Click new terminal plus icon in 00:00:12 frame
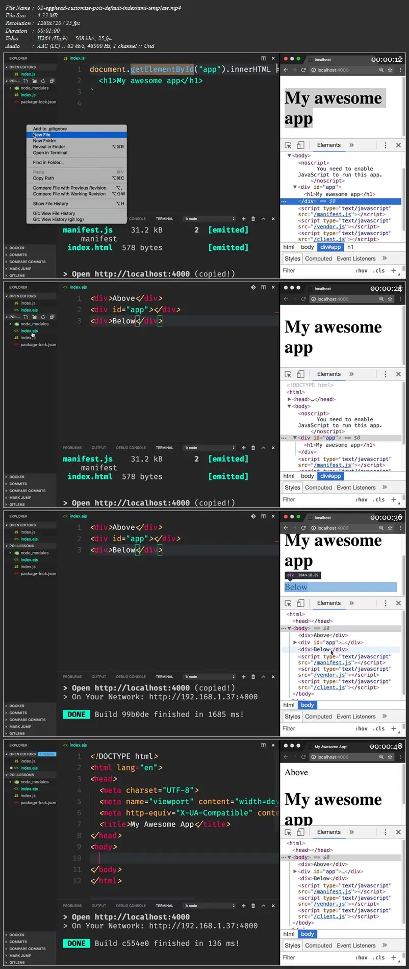Viewport: 409px width, 969px height. [243, 219]
